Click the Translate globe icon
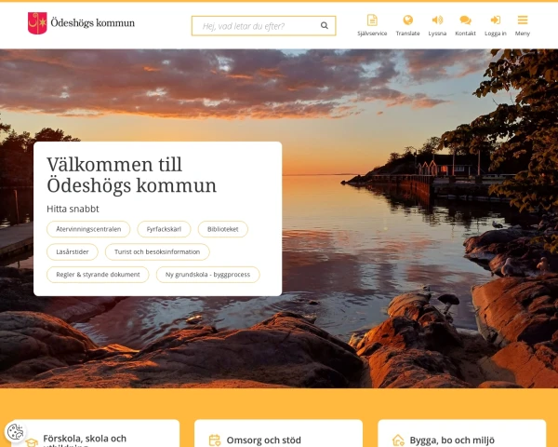Viewport: 558px width, 447px height. tap(408, 20)
